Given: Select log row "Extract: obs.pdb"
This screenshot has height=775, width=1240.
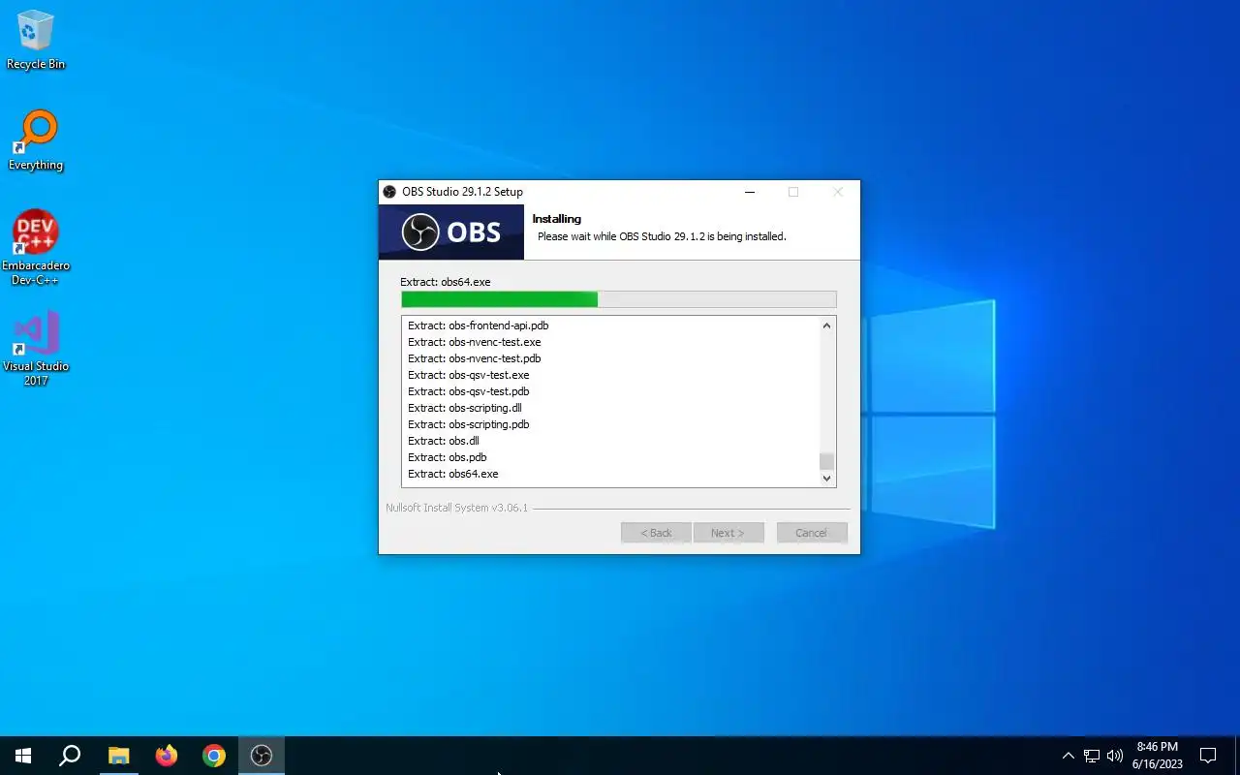Looking at the screenshot, I should [x=610, y=457].
